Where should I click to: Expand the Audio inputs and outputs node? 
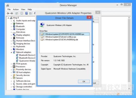click(x=11, y=21)
